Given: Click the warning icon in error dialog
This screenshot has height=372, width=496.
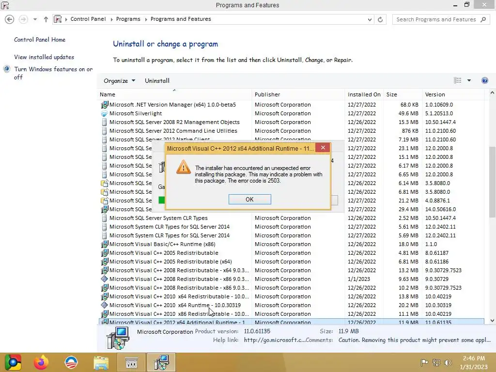Looking at the screenshot, I should [184, 167].
